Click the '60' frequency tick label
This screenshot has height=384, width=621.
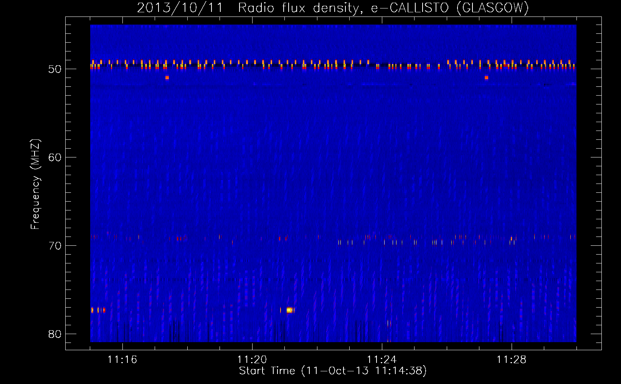(x=55, y=157)
